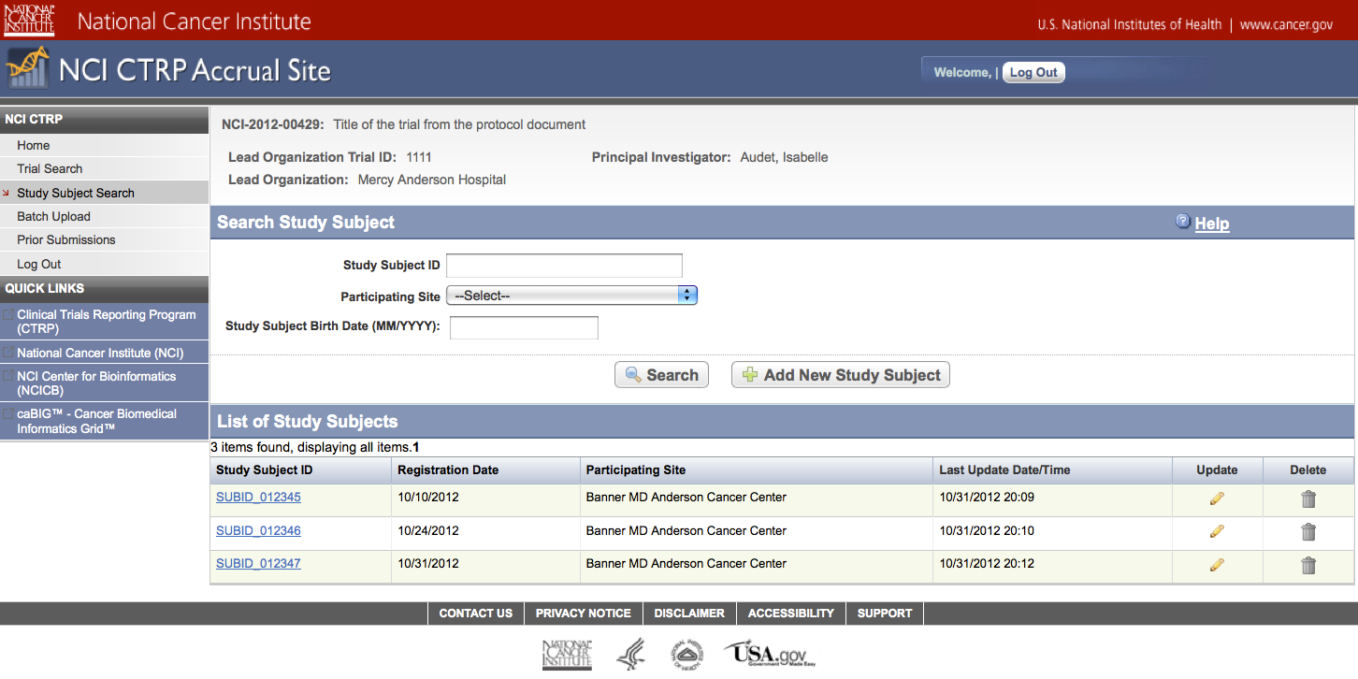The width and height of the screenshot is (1358, 679).
Task: Click the Last Update Date/Time column header
Action: pos(1052,470)
